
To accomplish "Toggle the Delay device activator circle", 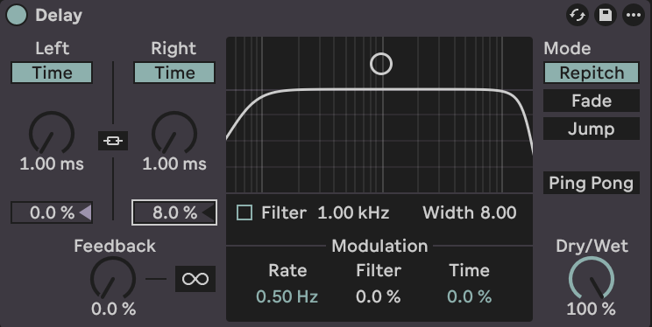I will tap(17, 16).
